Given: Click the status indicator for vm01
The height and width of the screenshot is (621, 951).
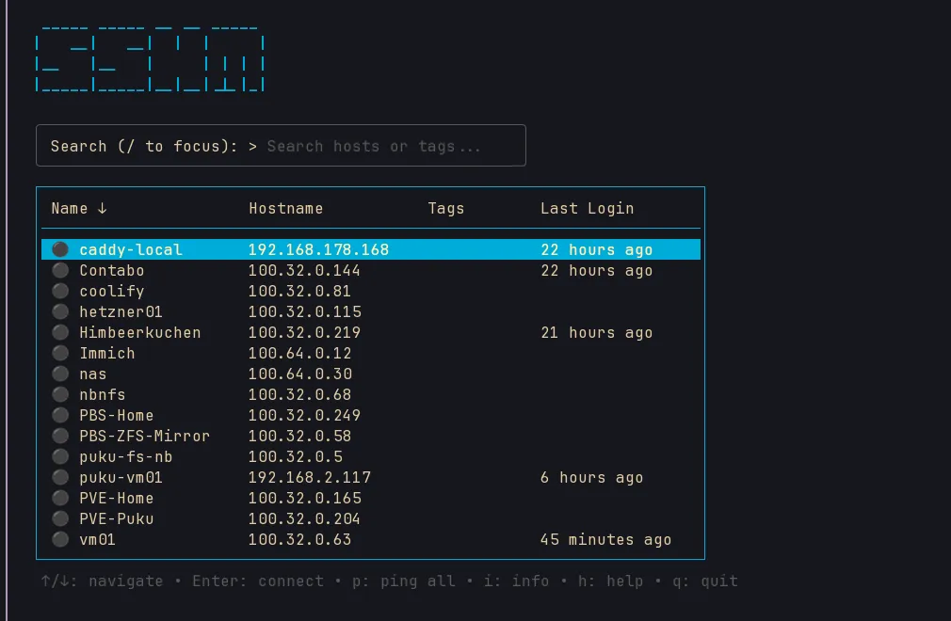Looking at the screenshot, I should 60,539.
